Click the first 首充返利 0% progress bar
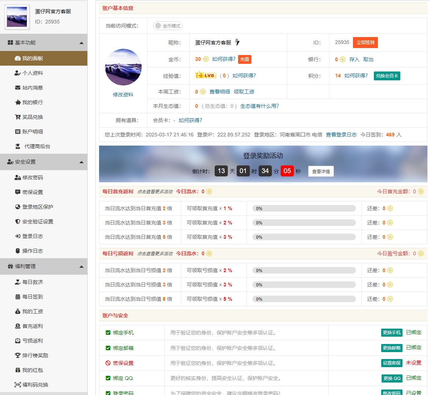430x395 pixels. tap(304, 208)
